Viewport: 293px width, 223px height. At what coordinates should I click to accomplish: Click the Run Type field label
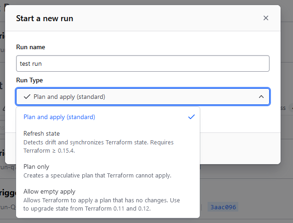pos(29,80)
